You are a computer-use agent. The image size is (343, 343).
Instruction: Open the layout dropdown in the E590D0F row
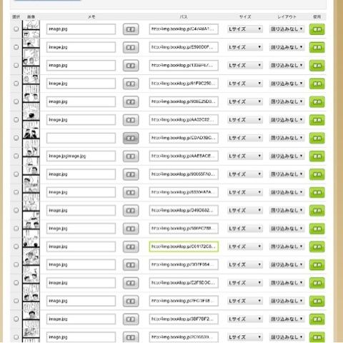pyautogui.click(x=287, y=47)
